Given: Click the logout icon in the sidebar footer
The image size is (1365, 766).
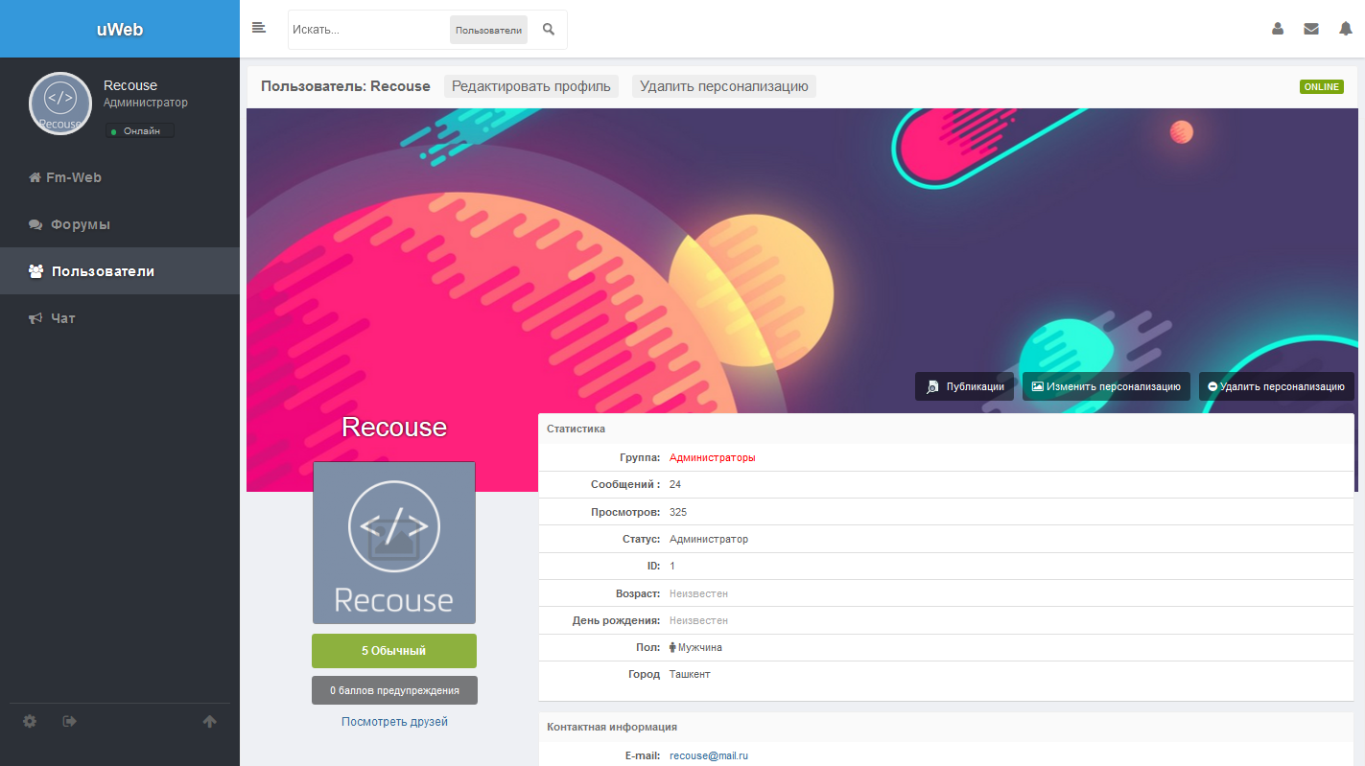Looking at the screenshot, I should 69,721.
